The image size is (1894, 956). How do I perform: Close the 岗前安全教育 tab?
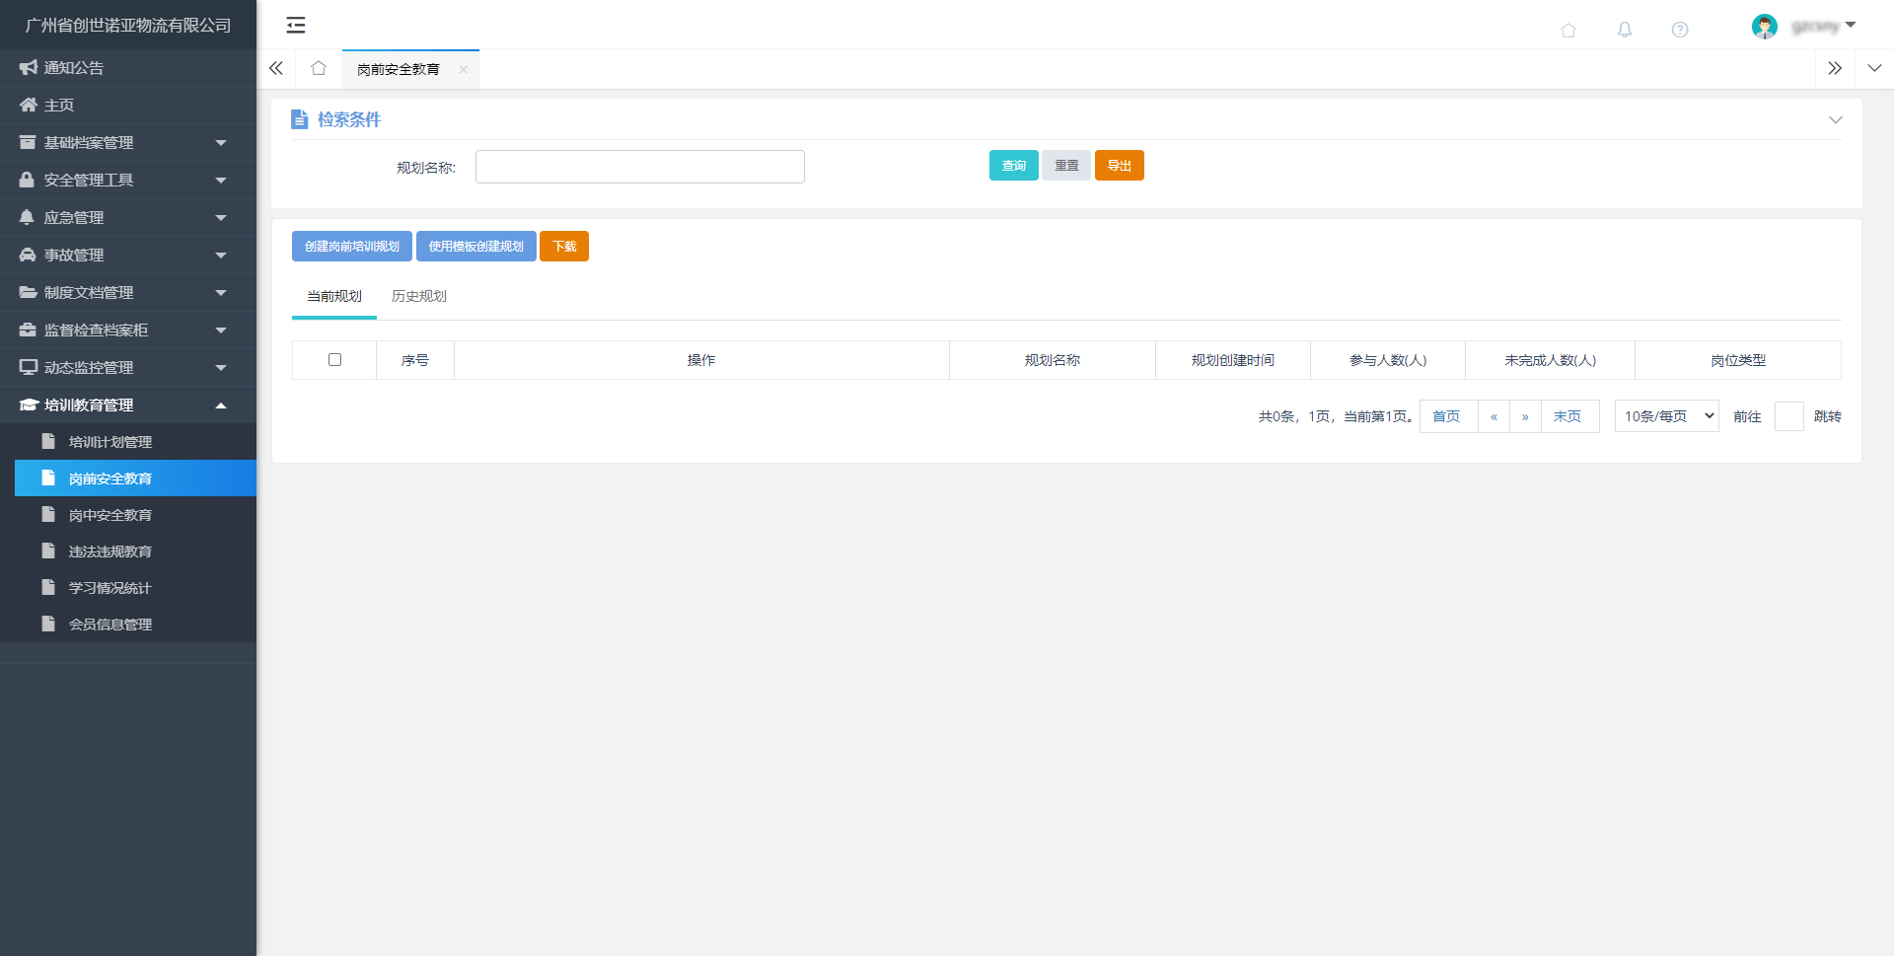[x=464, y=69]
